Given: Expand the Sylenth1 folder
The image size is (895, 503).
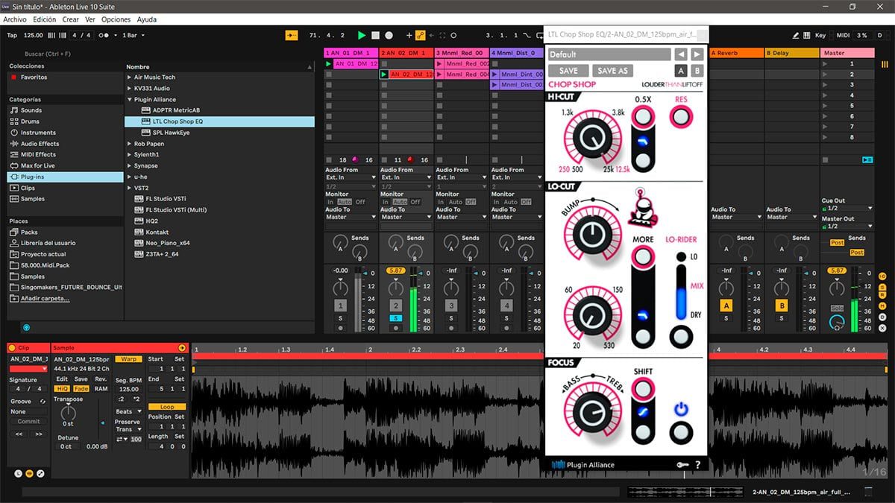Looking at the screenshot, I should click(x=130, y=155).
